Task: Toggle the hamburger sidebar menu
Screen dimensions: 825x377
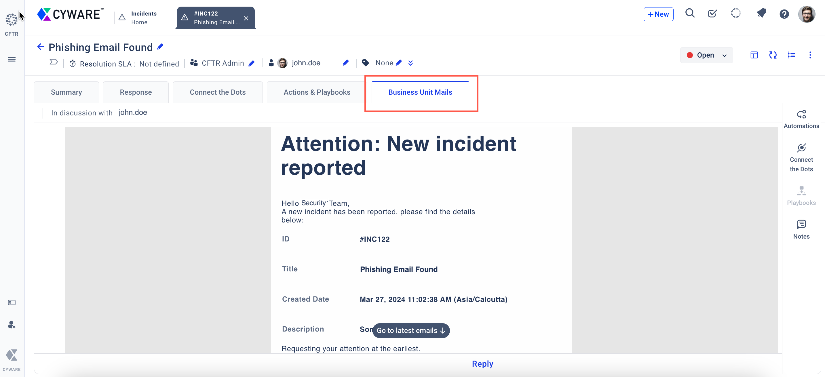Action: [12, 59]
